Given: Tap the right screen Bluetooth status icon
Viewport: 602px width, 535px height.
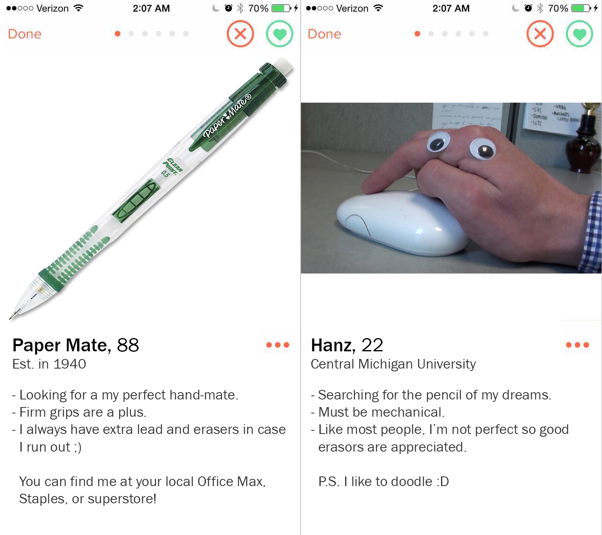Looking at the screenshot, I should [540, 8].
